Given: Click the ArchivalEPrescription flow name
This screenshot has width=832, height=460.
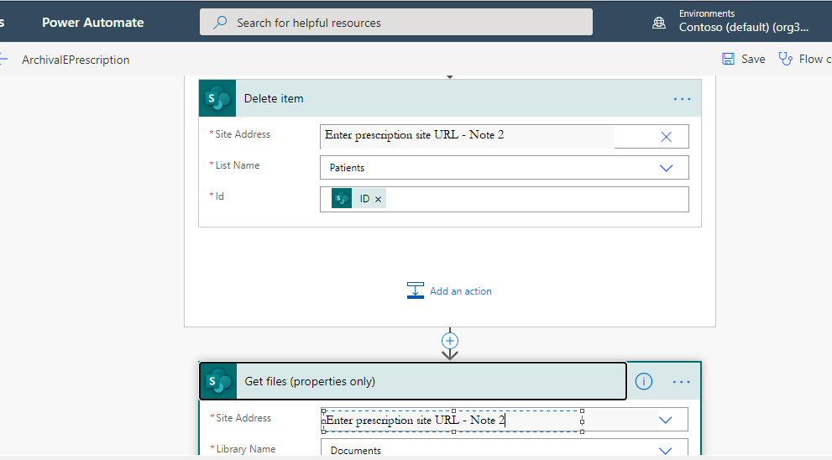Looking at the screenshot, I should [x=76, y=60].
